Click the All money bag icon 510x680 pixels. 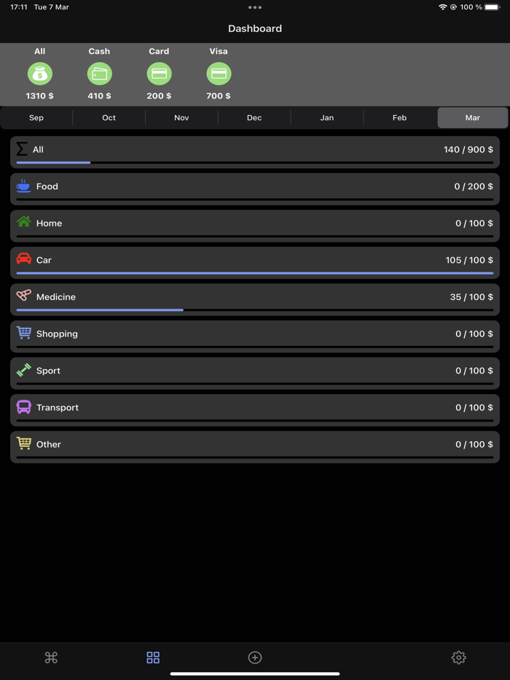coord(40,74)
